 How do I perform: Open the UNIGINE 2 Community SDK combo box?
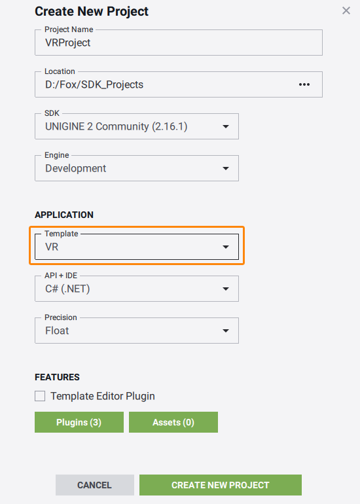click(137, 126)
